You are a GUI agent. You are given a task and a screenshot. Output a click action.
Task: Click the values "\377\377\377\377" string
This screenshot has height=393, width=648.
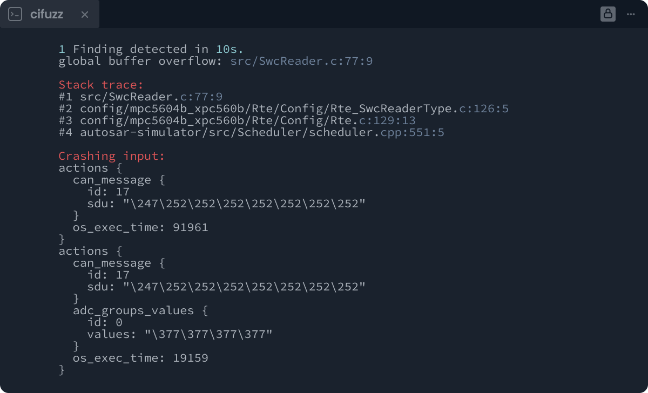point(208,334)
